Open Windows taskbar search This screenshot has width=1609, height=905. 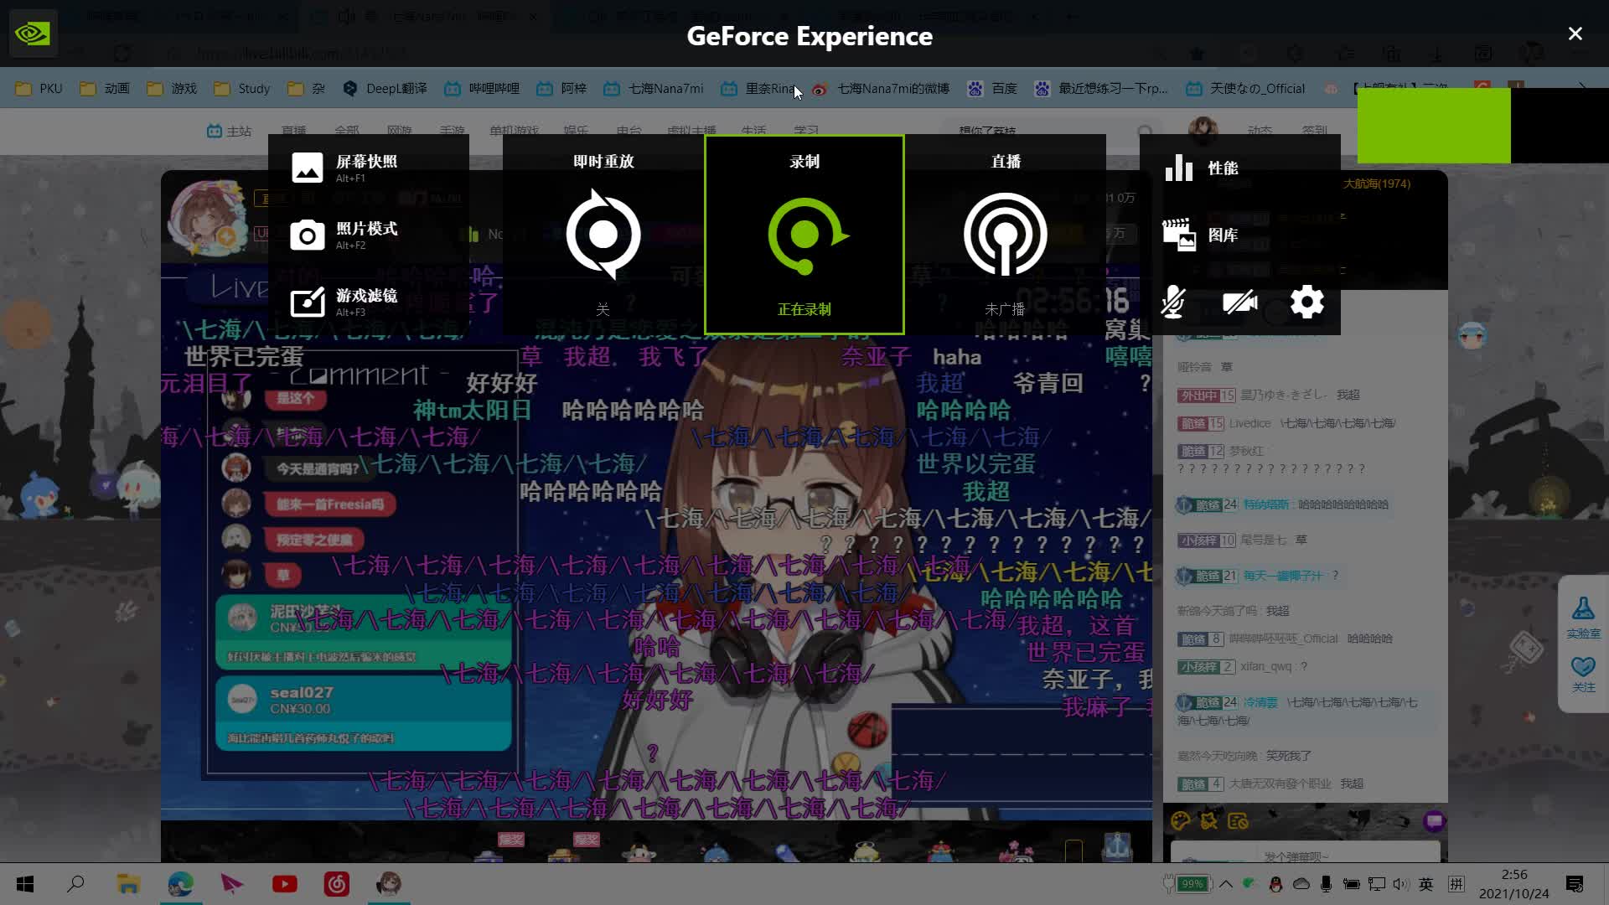pyautogui.click(x=76, y=884)
